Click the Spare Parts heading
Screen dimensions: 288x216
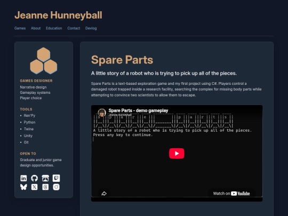[122, 60]
